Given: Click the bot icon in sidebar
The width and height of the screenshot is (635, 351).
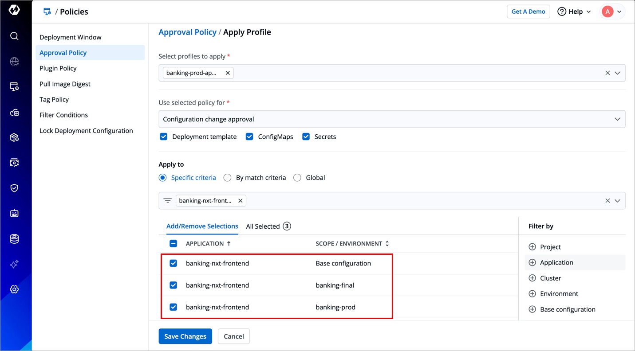Looking at the screenshot, I should click(14, 213).
